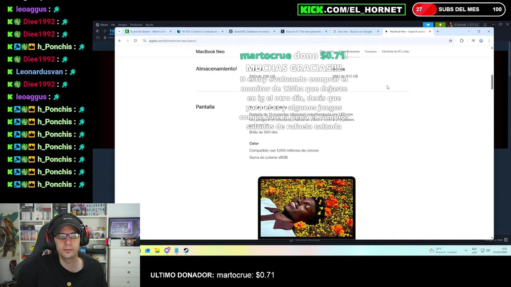Go back in the Chrome browser
Viewport: 511px width, 287px height.
pos(119,41)
